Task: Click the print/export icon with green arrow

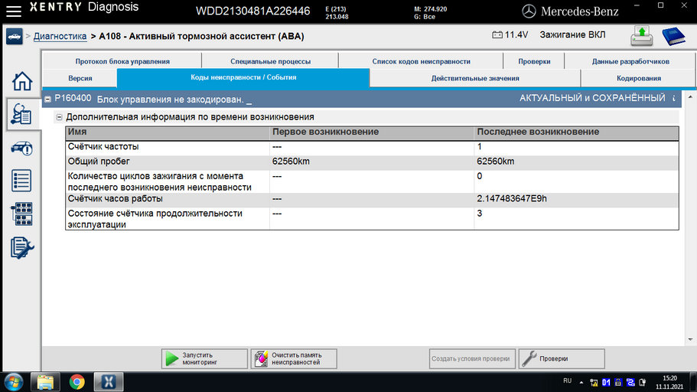Action: pyautogui.click(x=641, y=36)
